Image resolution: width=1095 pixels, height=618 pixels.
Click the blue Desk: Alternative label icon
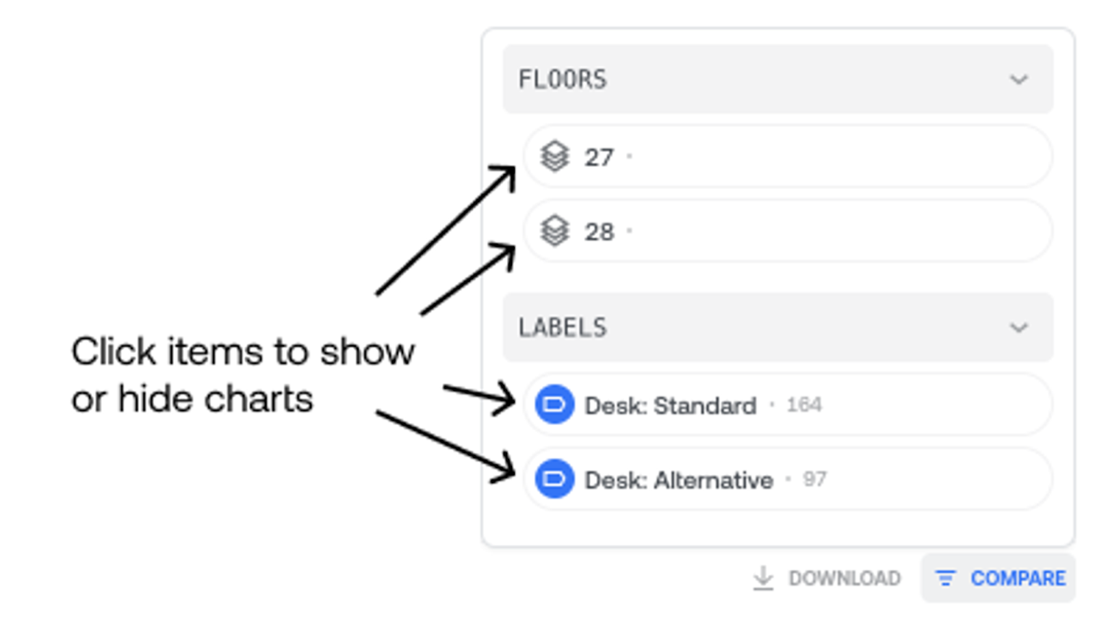click(x=554, y=479)
